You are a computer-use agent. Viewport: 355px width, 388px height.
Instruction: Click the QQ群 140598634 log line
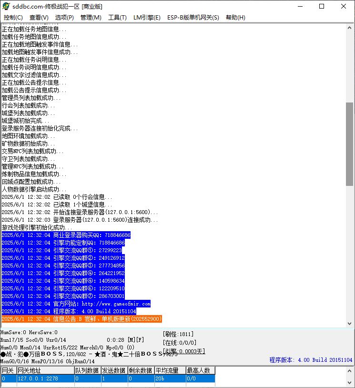(x=63, y=281)
